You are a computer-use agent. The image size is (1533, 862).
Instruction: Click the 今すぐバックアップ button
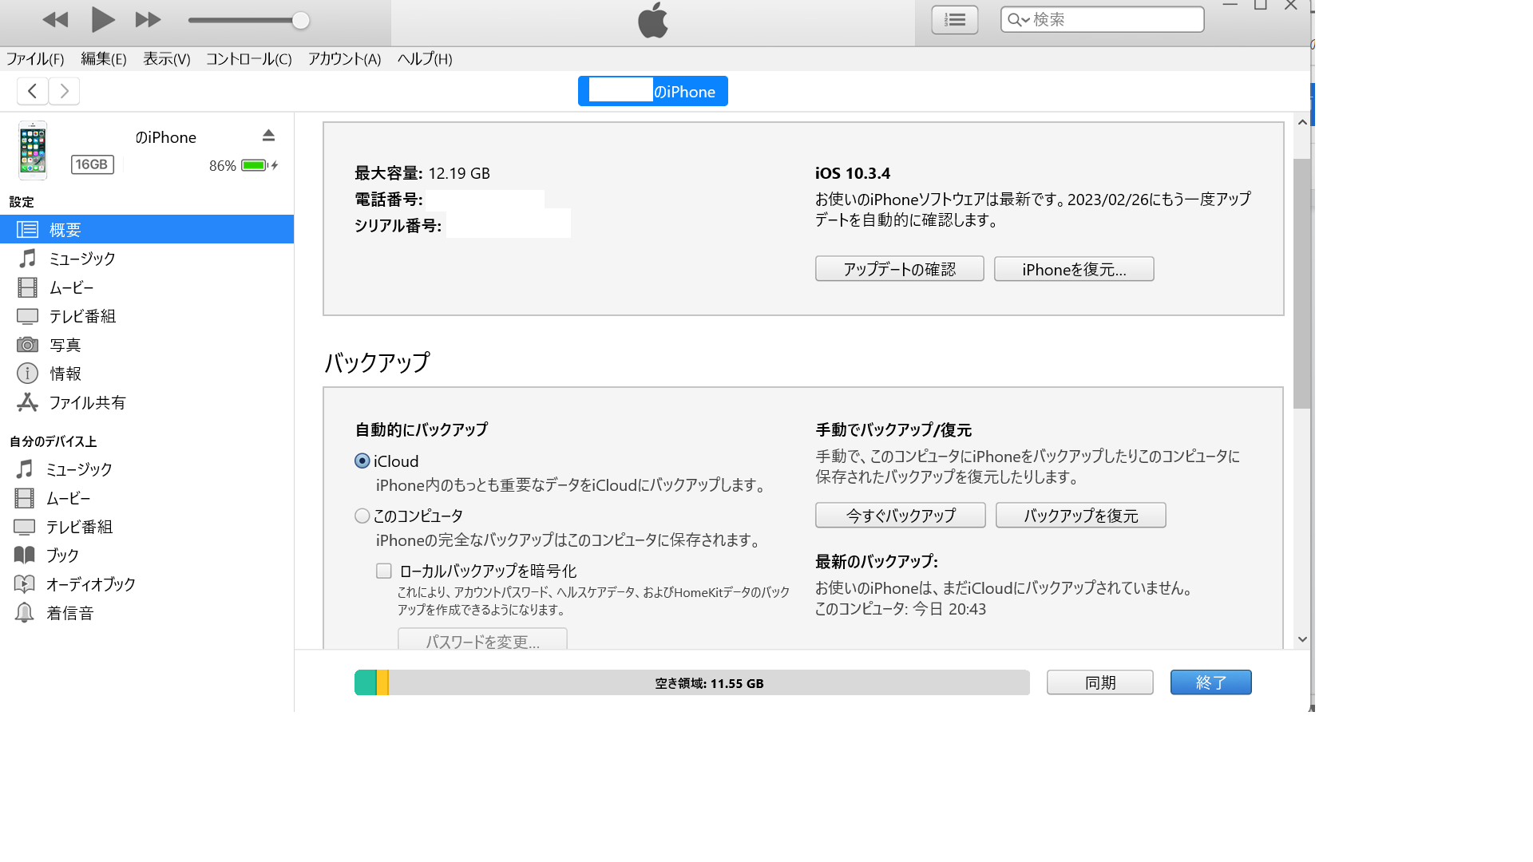tap(900, 515)
